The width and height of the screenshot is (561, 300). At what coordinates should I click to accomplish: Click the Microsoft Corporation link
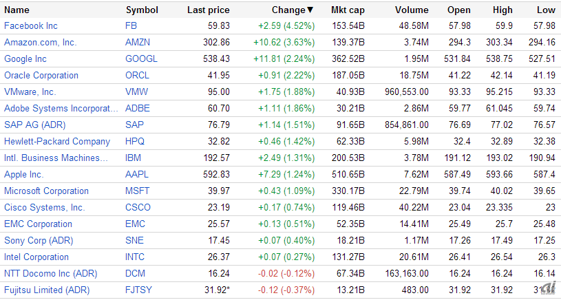pyautogui.click(x=46, y=191)
